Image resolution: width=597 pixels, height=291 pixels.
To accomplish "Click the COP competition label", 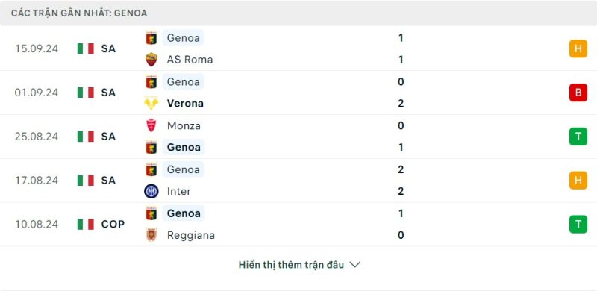I will [x=113, y=224].
